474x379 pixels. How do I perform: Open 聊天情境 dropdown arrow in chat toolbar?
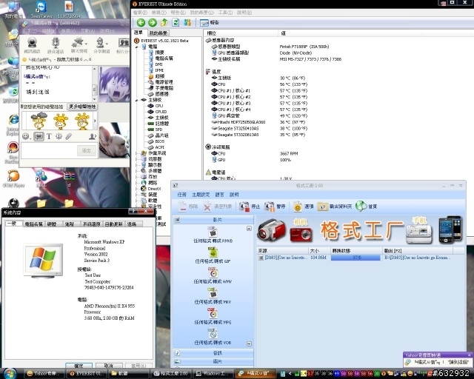tap(87, 44)
